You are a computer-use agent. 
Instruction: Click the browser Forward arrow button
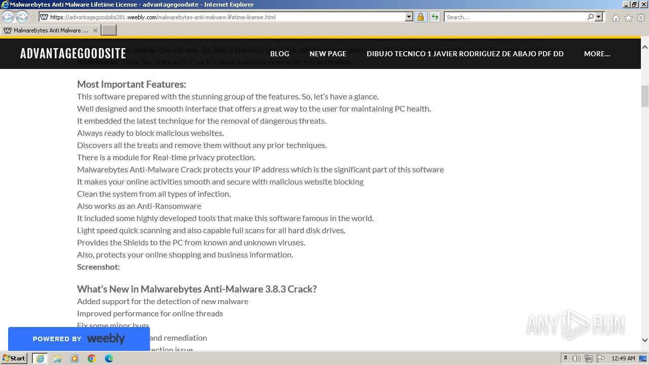[x=22, y=17]
